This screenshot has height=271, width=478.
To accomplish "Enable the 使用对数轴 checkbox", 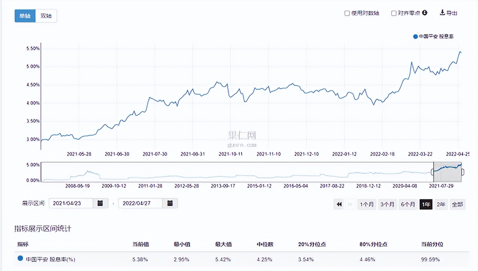I will coord(347,13).
